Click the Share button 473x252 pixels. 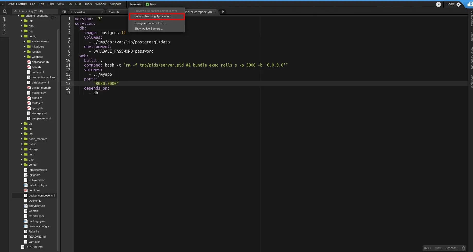pos(450,4)
